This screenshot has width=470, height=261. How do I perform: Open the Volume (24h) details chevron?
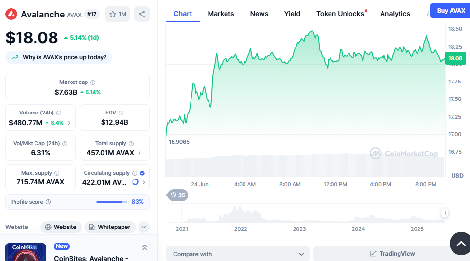coord(69,123)
